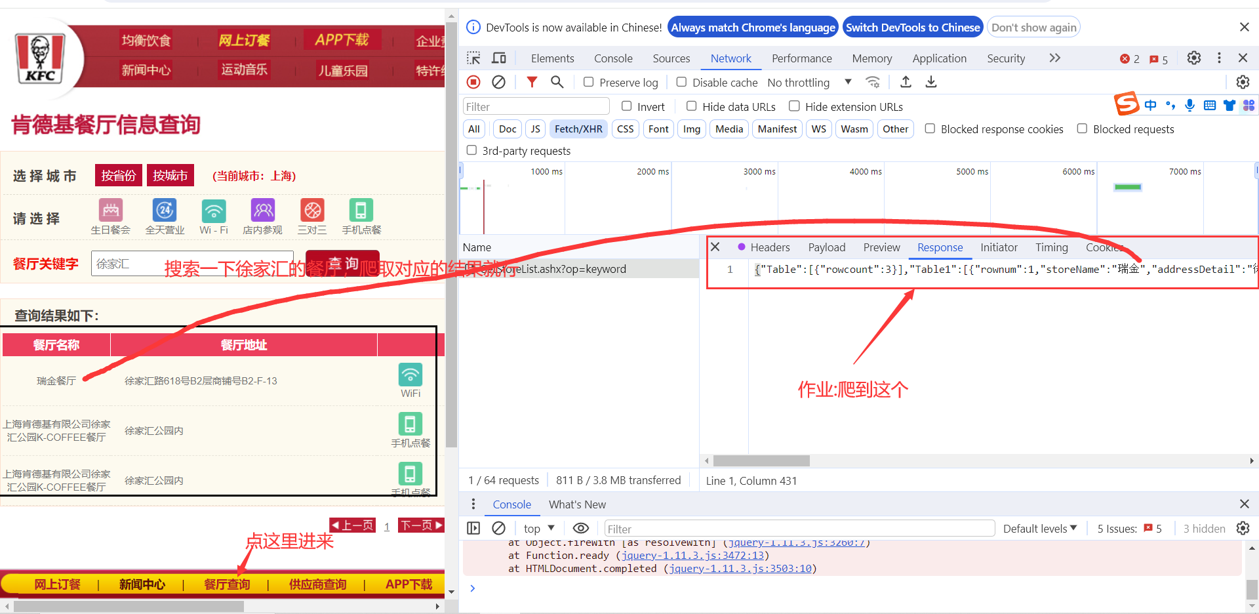Screen dimensions: 1259x614
Task: Select Fetch/XHR request type filter
Action: (578, 129)
